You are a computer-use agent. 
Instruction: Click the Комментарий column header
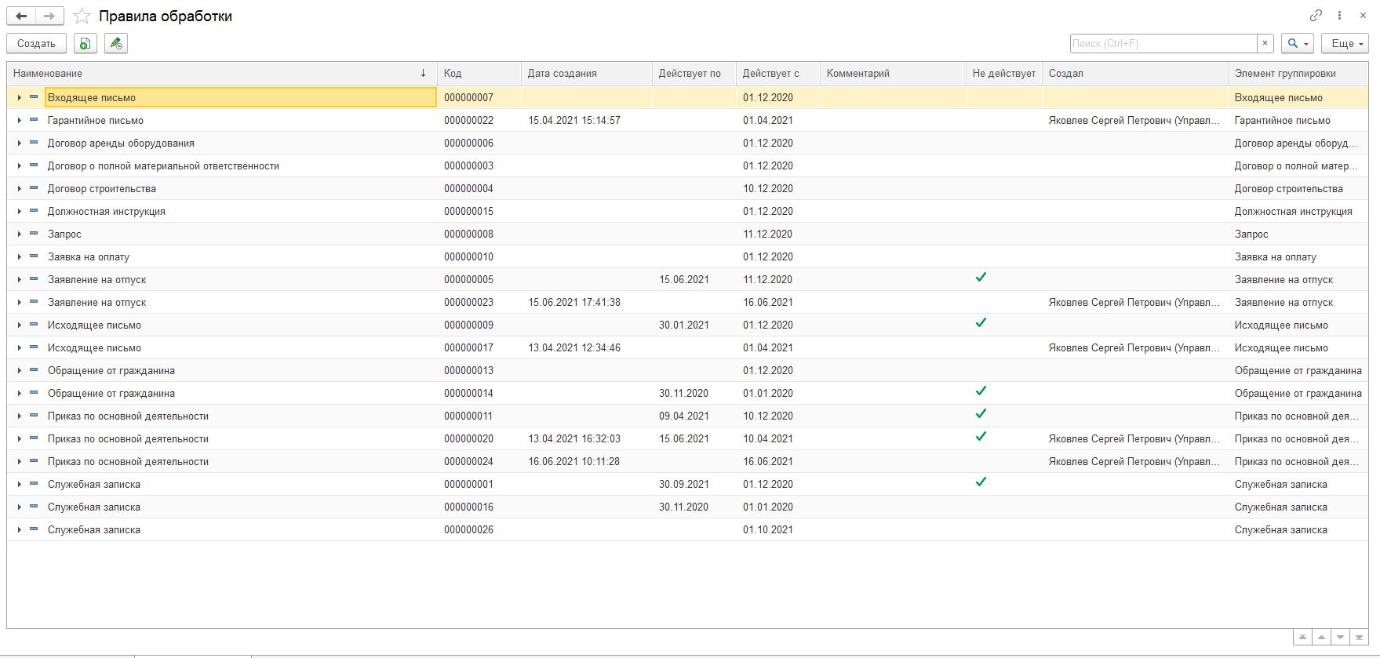click(x=893, y=73)
